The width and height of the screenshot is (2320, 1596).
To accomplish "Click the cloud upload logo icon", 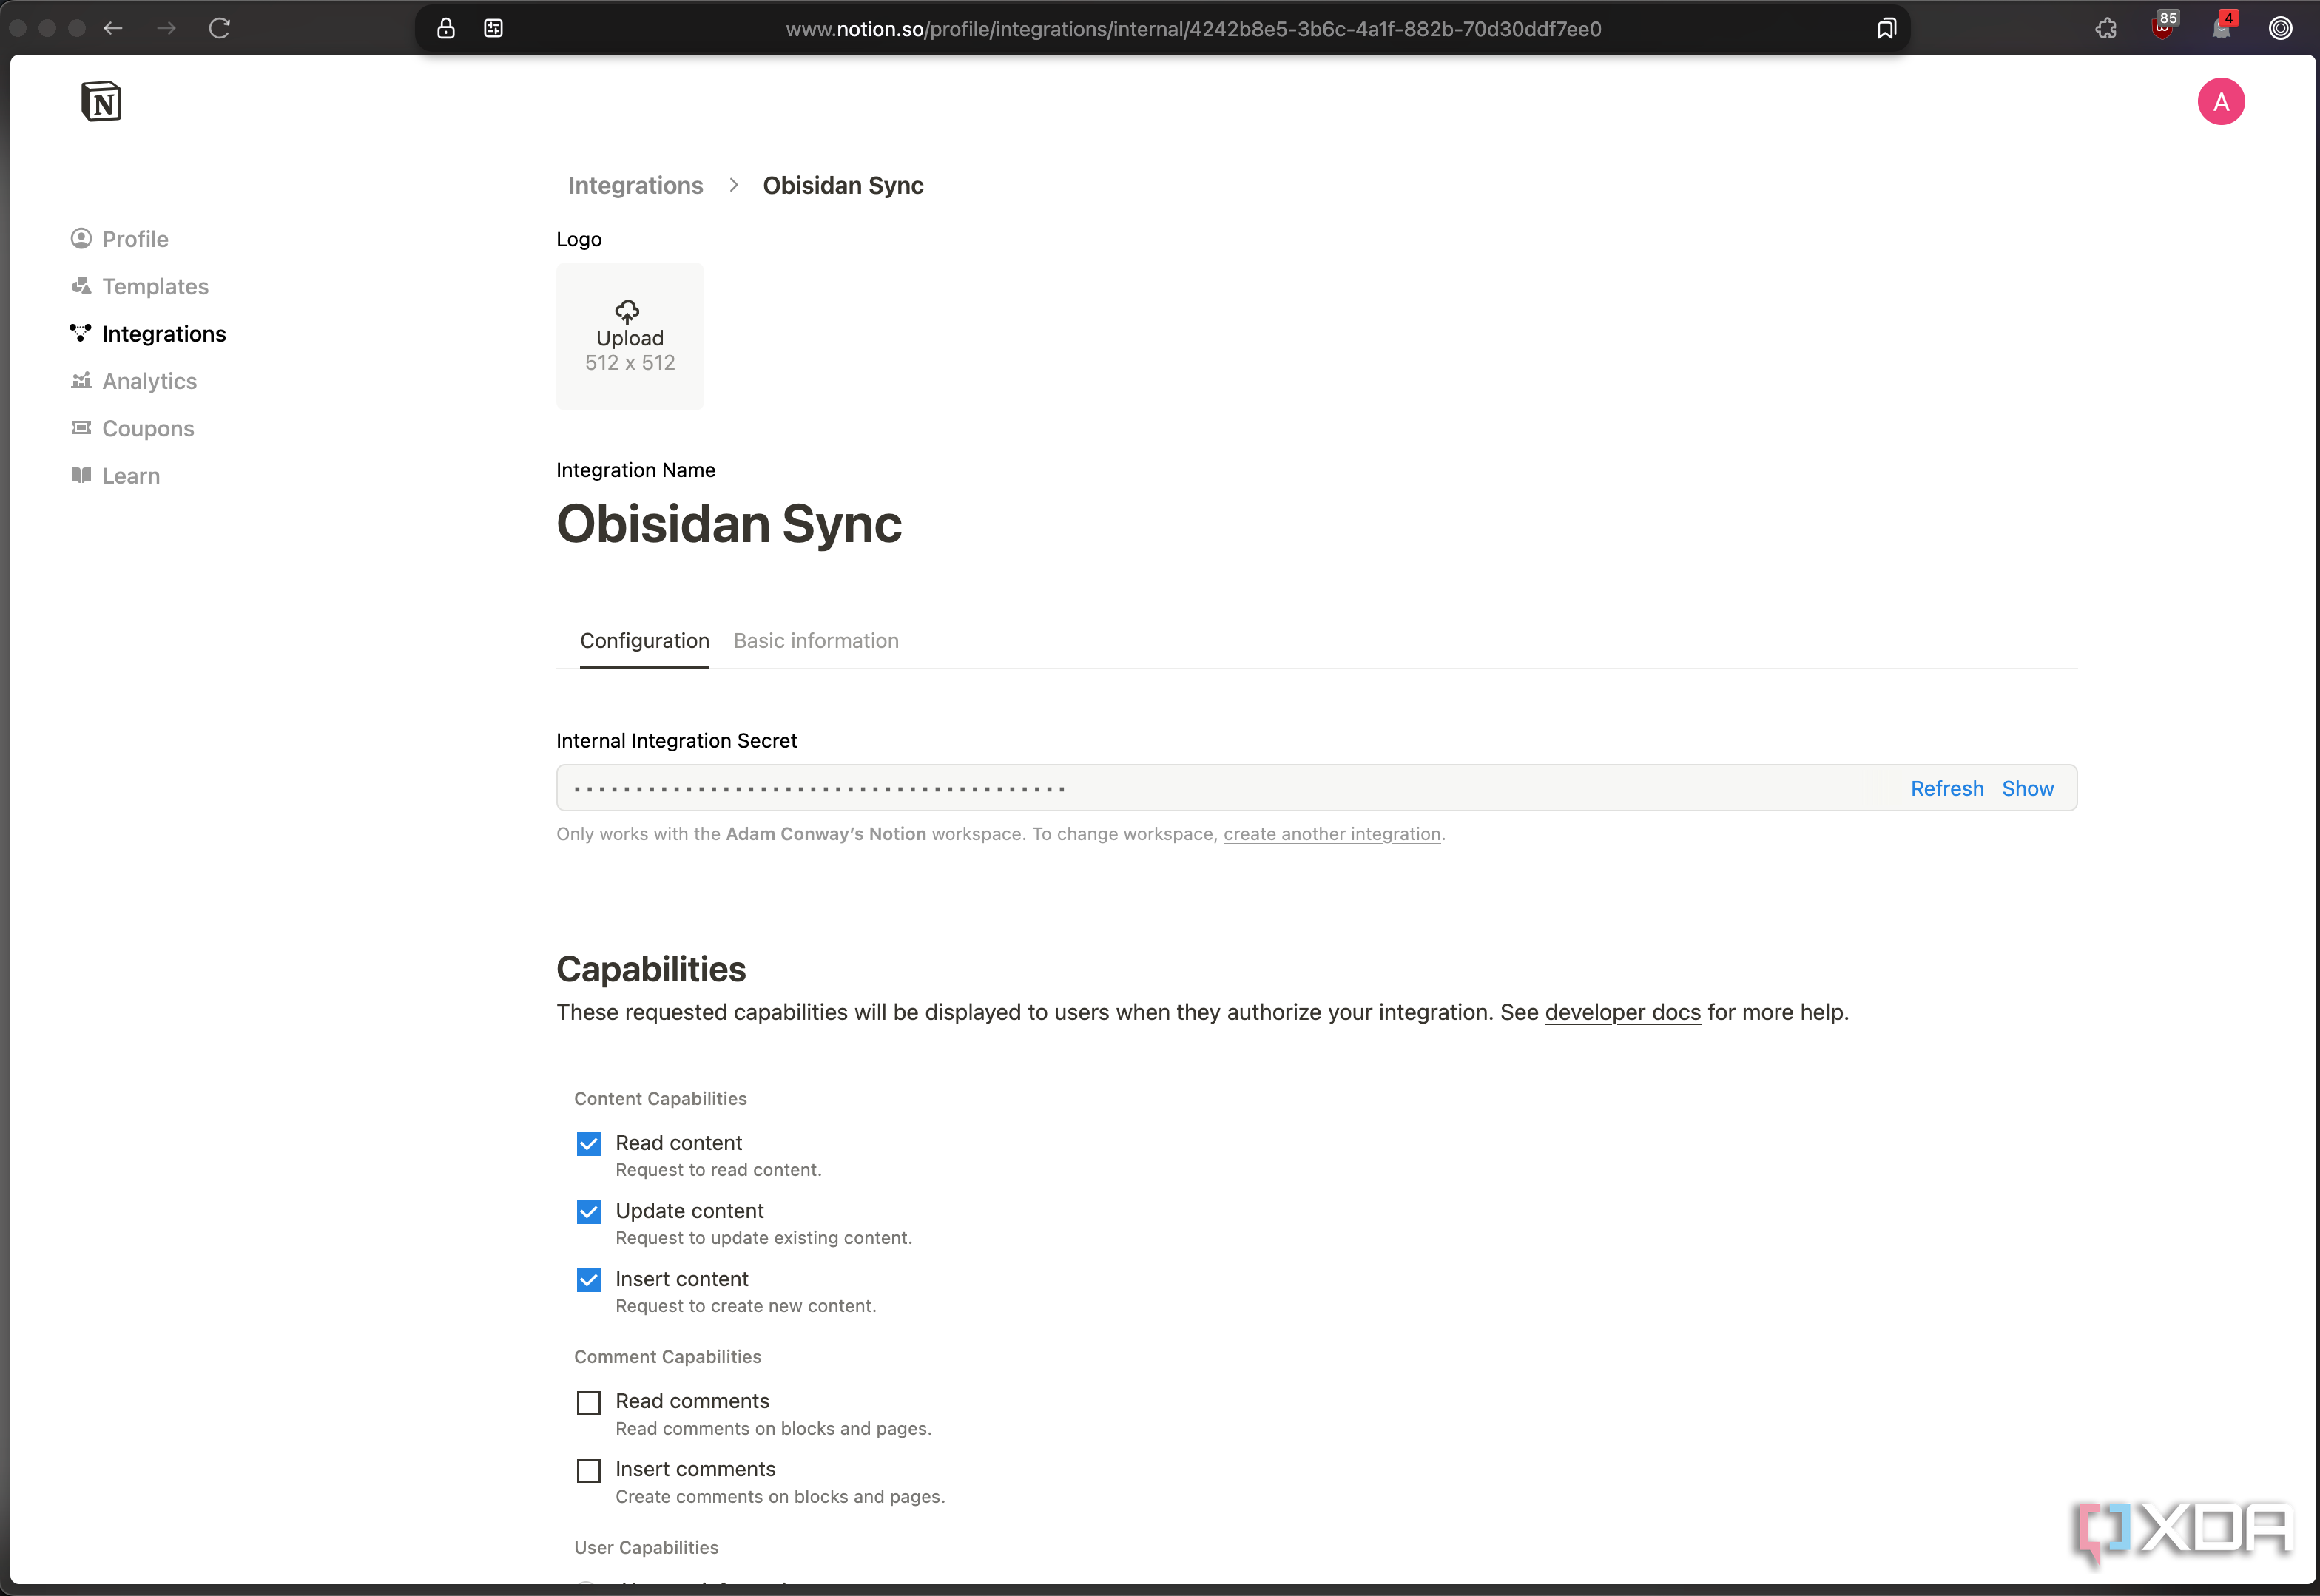I will tap(627, 311).
